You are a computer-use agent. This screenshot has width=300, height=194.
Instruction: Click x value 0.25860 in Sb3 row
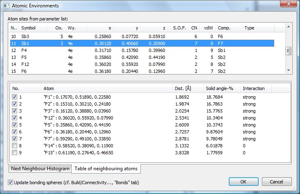[x=103, y=36]
